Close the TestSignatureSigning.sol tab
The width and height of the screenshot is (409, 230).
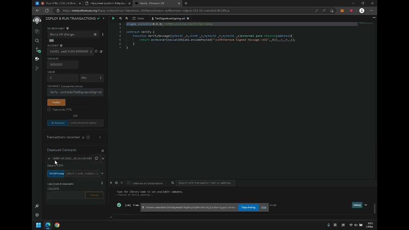tap(188, 19)
